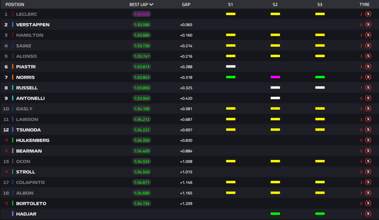Sort by the Best Lap dropdown arrow
The image size is (379, 220).
pos(151,5)
